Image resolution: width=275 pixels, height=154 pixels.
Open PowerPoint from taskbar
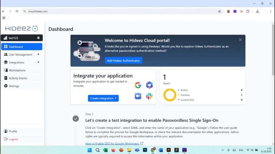click(121, 150)
